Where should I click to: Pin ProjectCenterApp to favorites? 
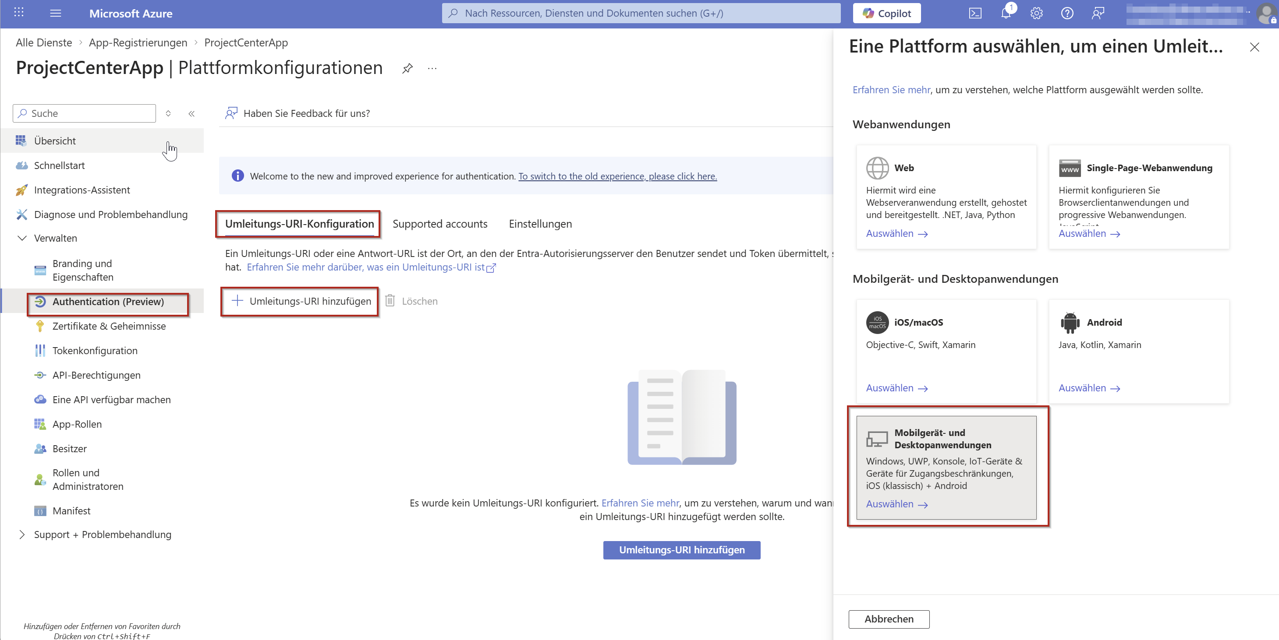407,68
